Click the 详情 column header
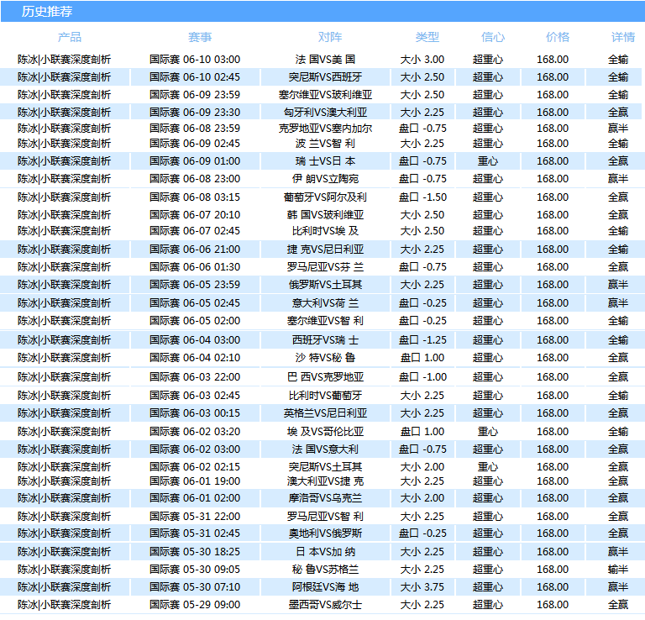 point(623,38)
